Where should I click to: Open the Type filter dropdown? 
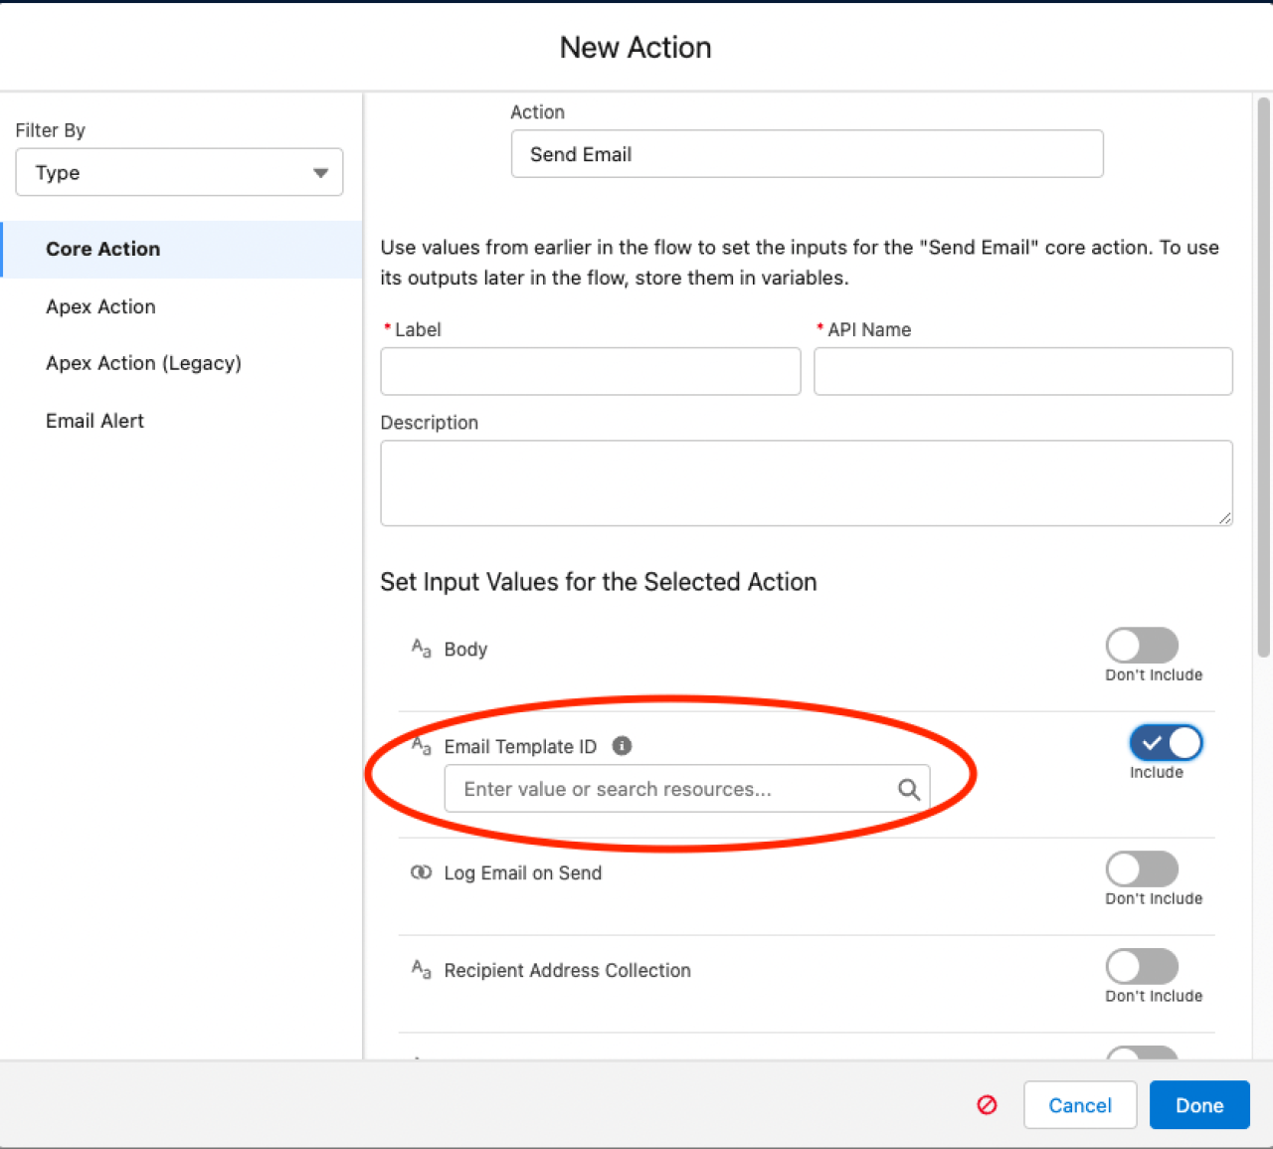click(179, 172)
